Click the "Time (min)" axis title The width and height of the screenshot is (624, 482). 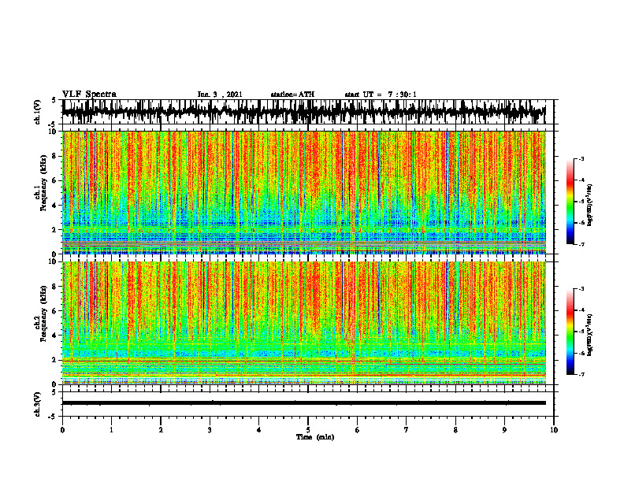[x=315, y=437]
